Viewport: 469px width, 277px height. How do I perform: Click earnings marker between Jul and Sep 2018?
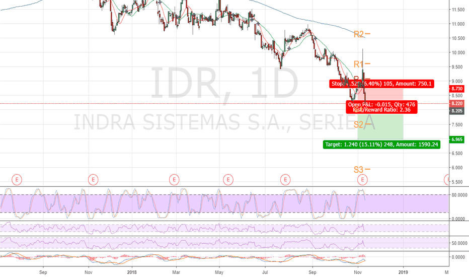pyautogui.click(x=285, y=180)
